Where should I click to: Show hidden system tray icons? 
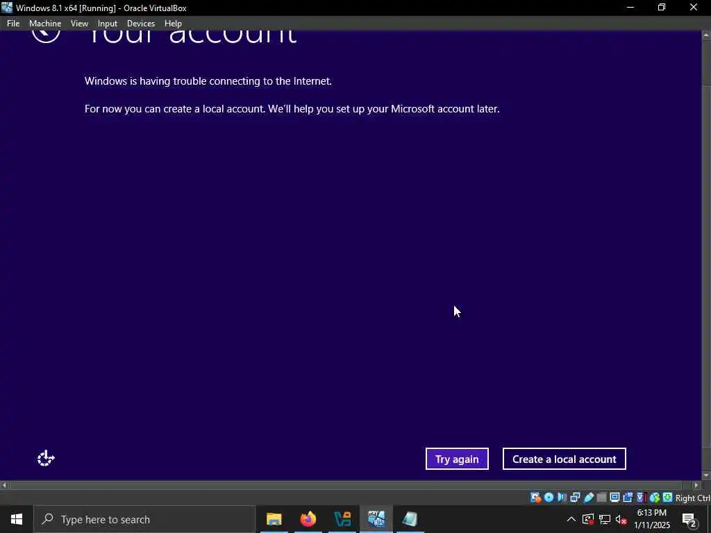pyautogui.click(x=571, y=519)
